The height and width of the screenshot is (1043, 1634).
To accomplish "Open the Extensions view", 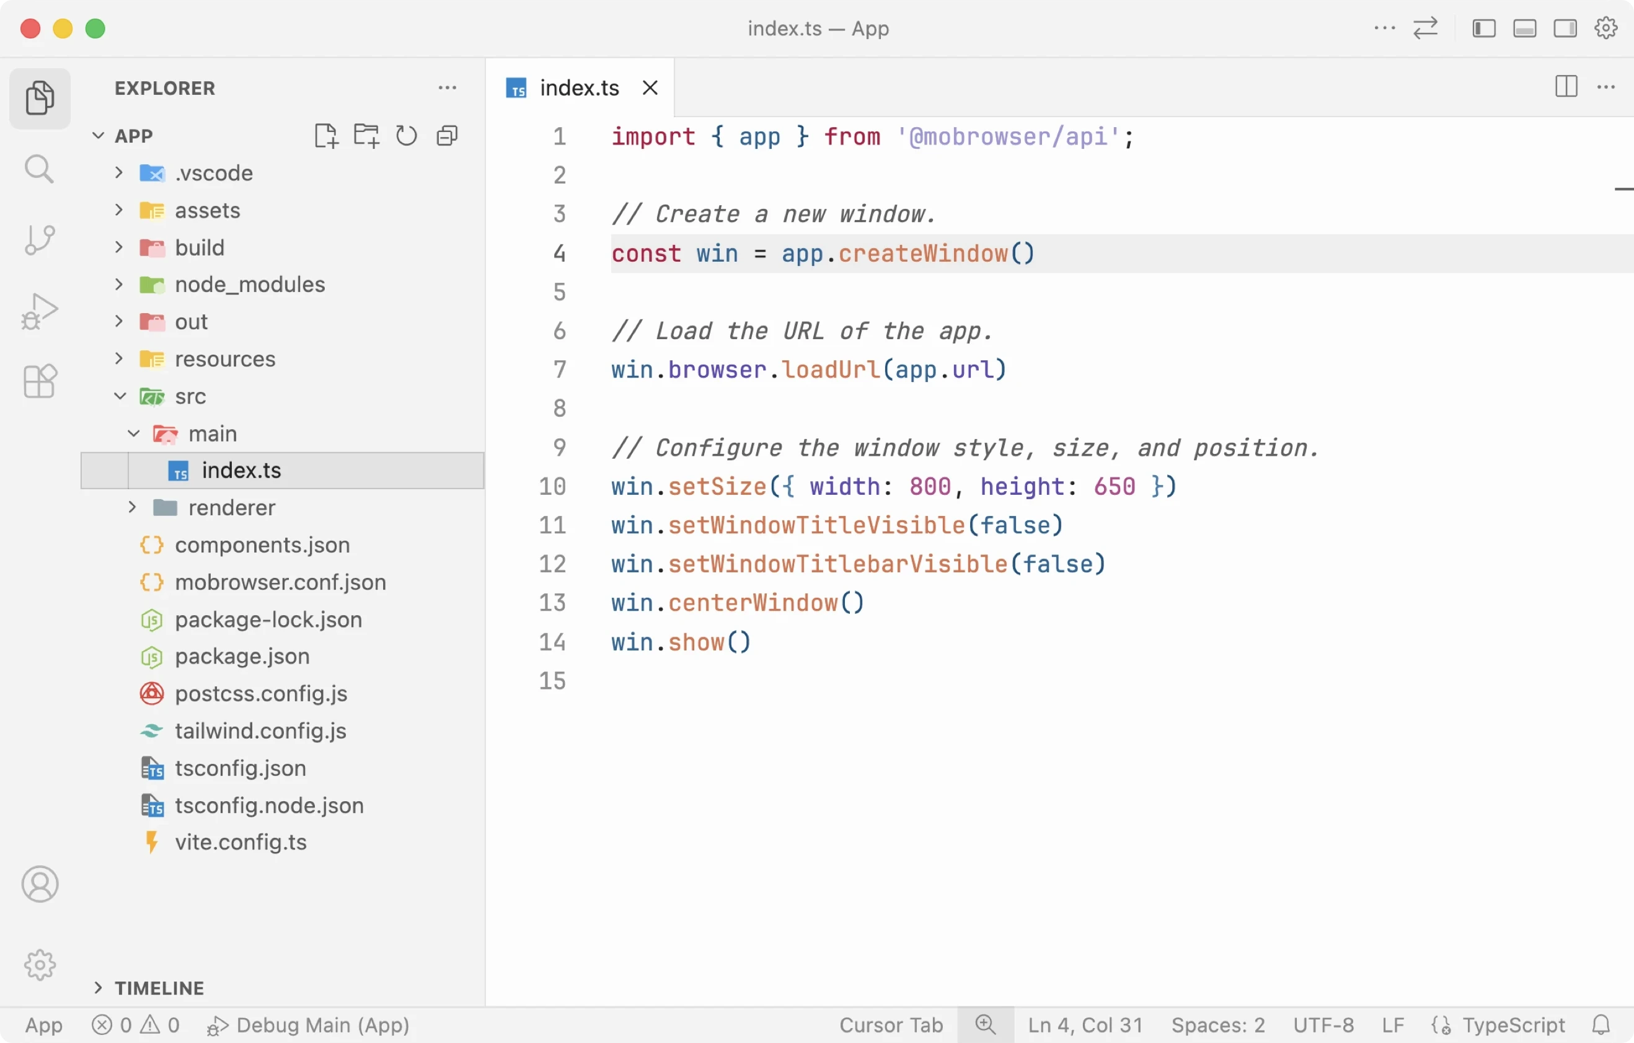I will [39, 381].
